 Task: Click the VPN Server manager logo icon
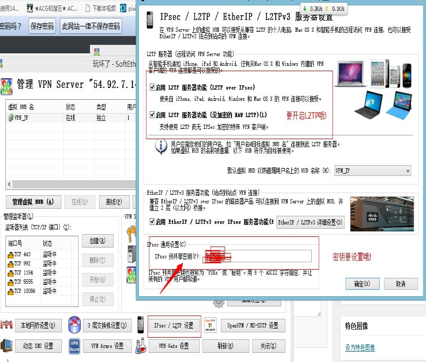(6, 86)
